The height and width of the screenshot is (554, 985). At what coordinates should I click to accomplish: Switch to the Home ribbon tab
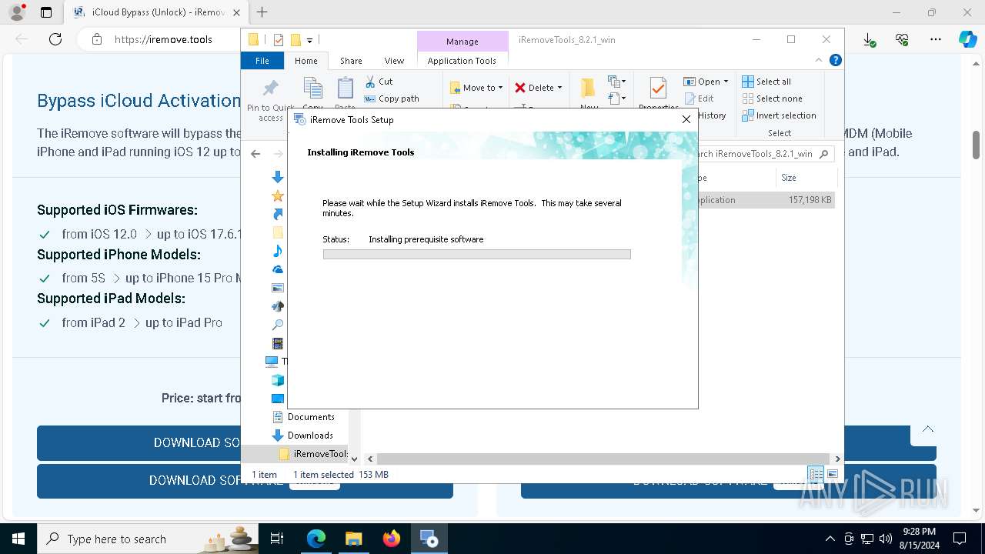(306, 61)
